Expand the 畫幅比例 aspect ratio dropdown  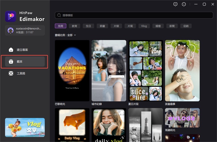pyautogui.click(x=75, y=35)
